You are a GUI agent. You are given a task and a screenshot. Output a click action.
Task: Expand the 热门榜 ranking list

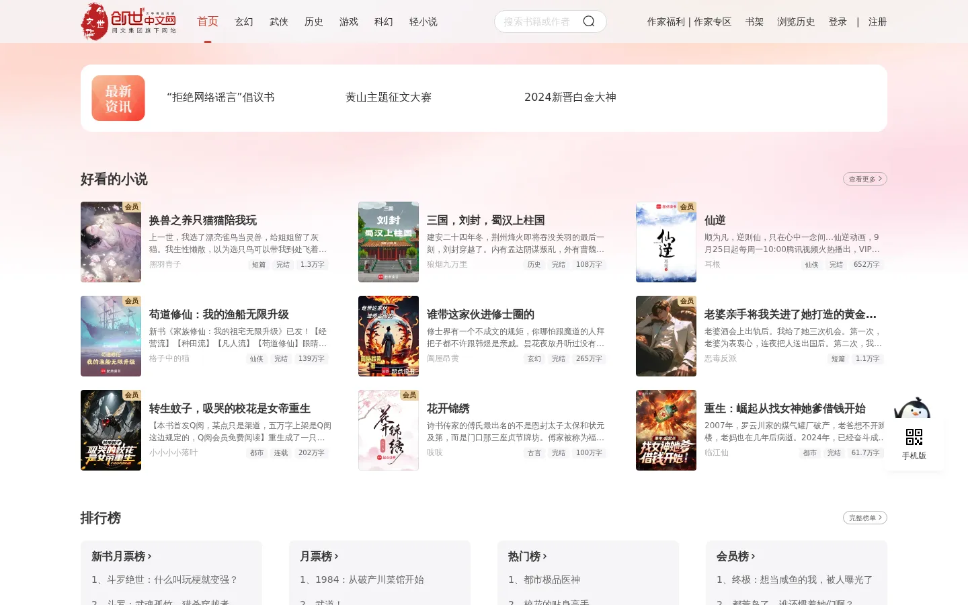coord(528,557)
